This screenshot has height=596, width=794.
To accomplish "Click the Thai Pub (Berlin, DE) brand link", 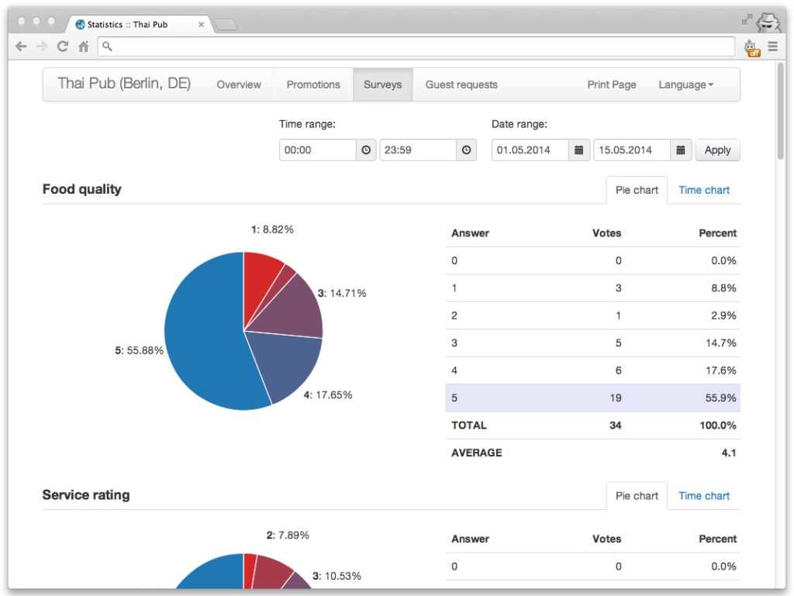I will point(124,84).
